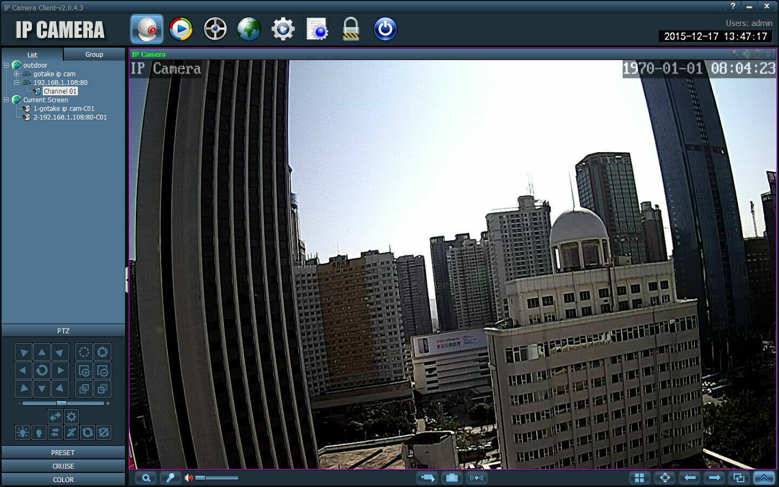Screen dimensions: 779x487
Task: Open the PRESET panel
Action: (63, 452)
